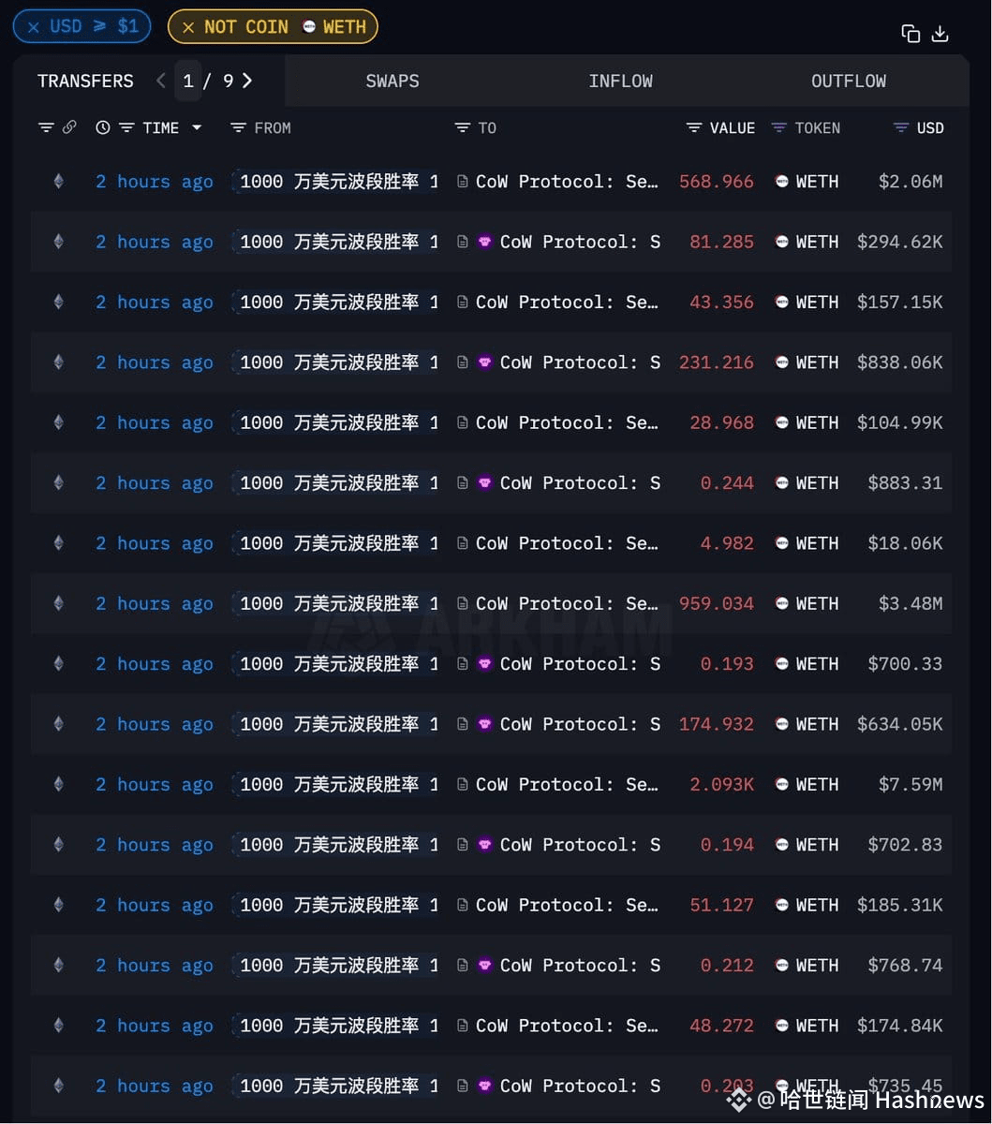Click the $18.06K USD amount
Viewport: 992px width, 1124px height.
pyautogui.click(x=906, y=543)
